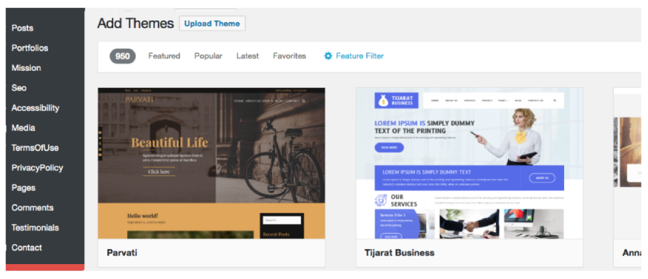Open the Contact menu item
The image size is (648, 279).
coord(27,248)
